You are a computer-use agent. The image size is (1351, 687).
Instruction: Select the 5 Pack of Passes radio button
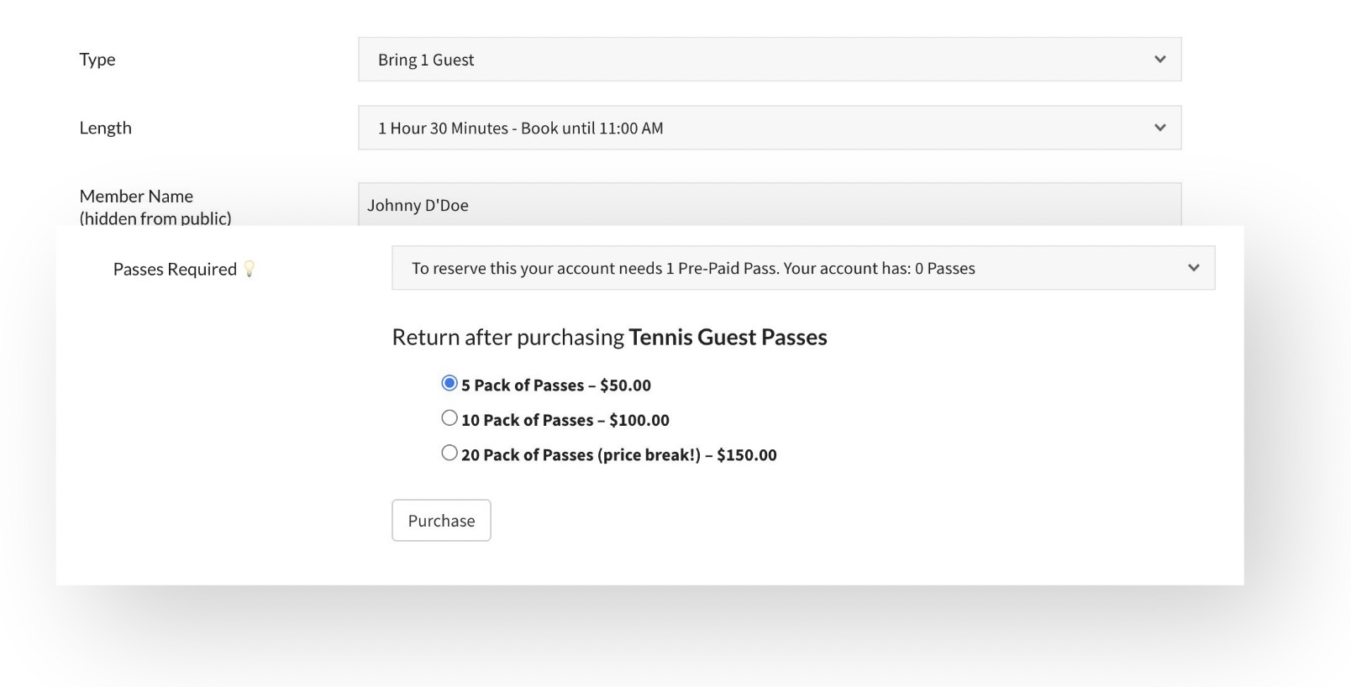449,384
